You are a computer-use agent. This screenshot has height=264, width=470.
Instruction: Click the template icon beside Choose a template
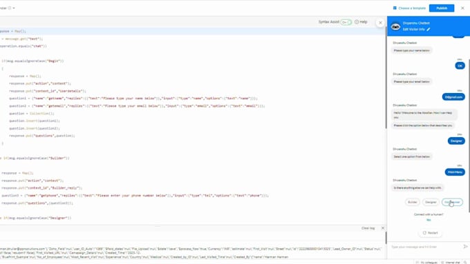click(x=395, y=8)
